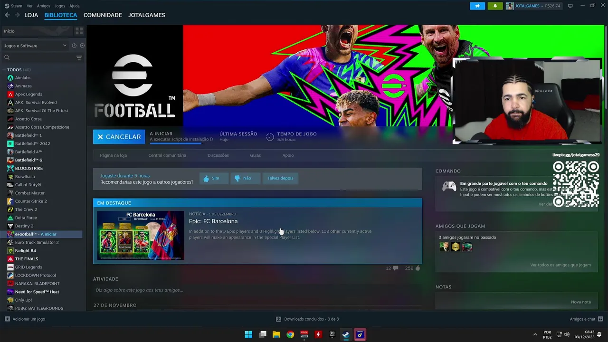Screen dimensions: 608x342
Task: Click the ready-to-play filter icon
Action: (x=82, y=46)
